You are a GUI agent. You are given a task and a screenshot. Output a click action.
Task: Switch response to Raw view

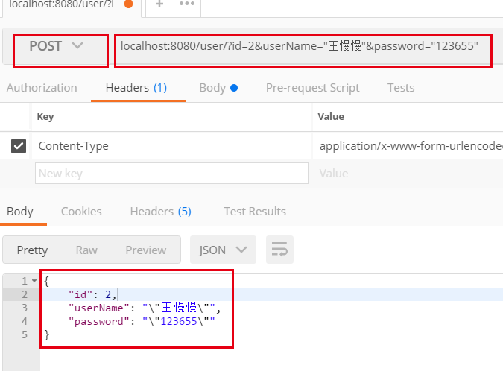pyautogui.click(x=86, y=250)
